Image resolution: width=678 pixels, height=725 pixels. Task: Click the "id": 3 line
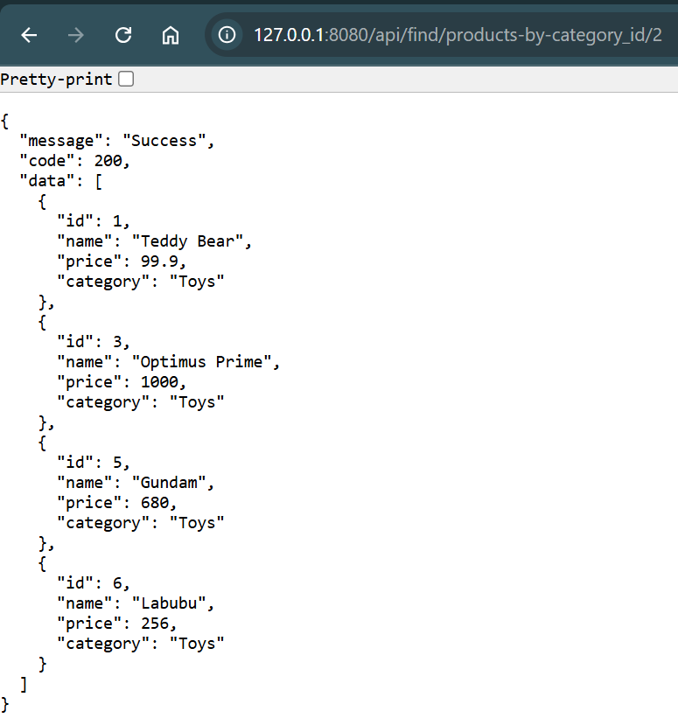coord(94,342)
